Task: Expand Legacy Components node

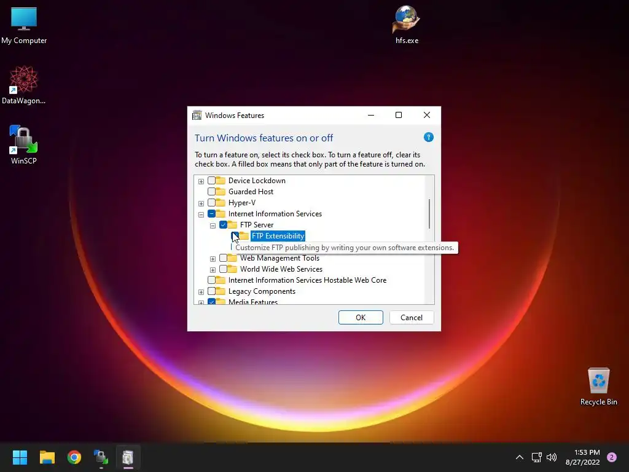Action: (201, 292)
